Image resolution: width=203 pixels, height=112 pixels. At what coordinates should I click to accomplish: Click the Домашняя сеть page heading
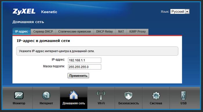tap(28, 22)
